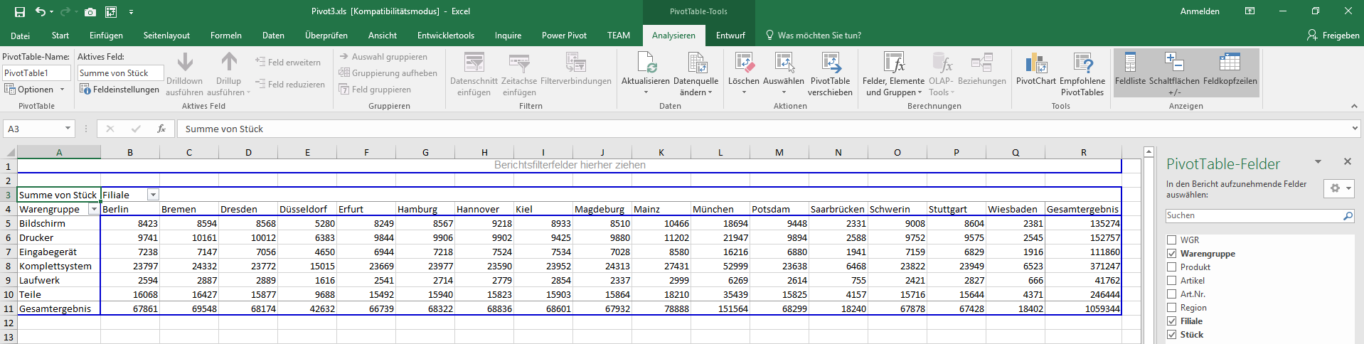Enable the Region field checkbox
Viewport: 1364px width, 344px height.
click(1171, 308)
